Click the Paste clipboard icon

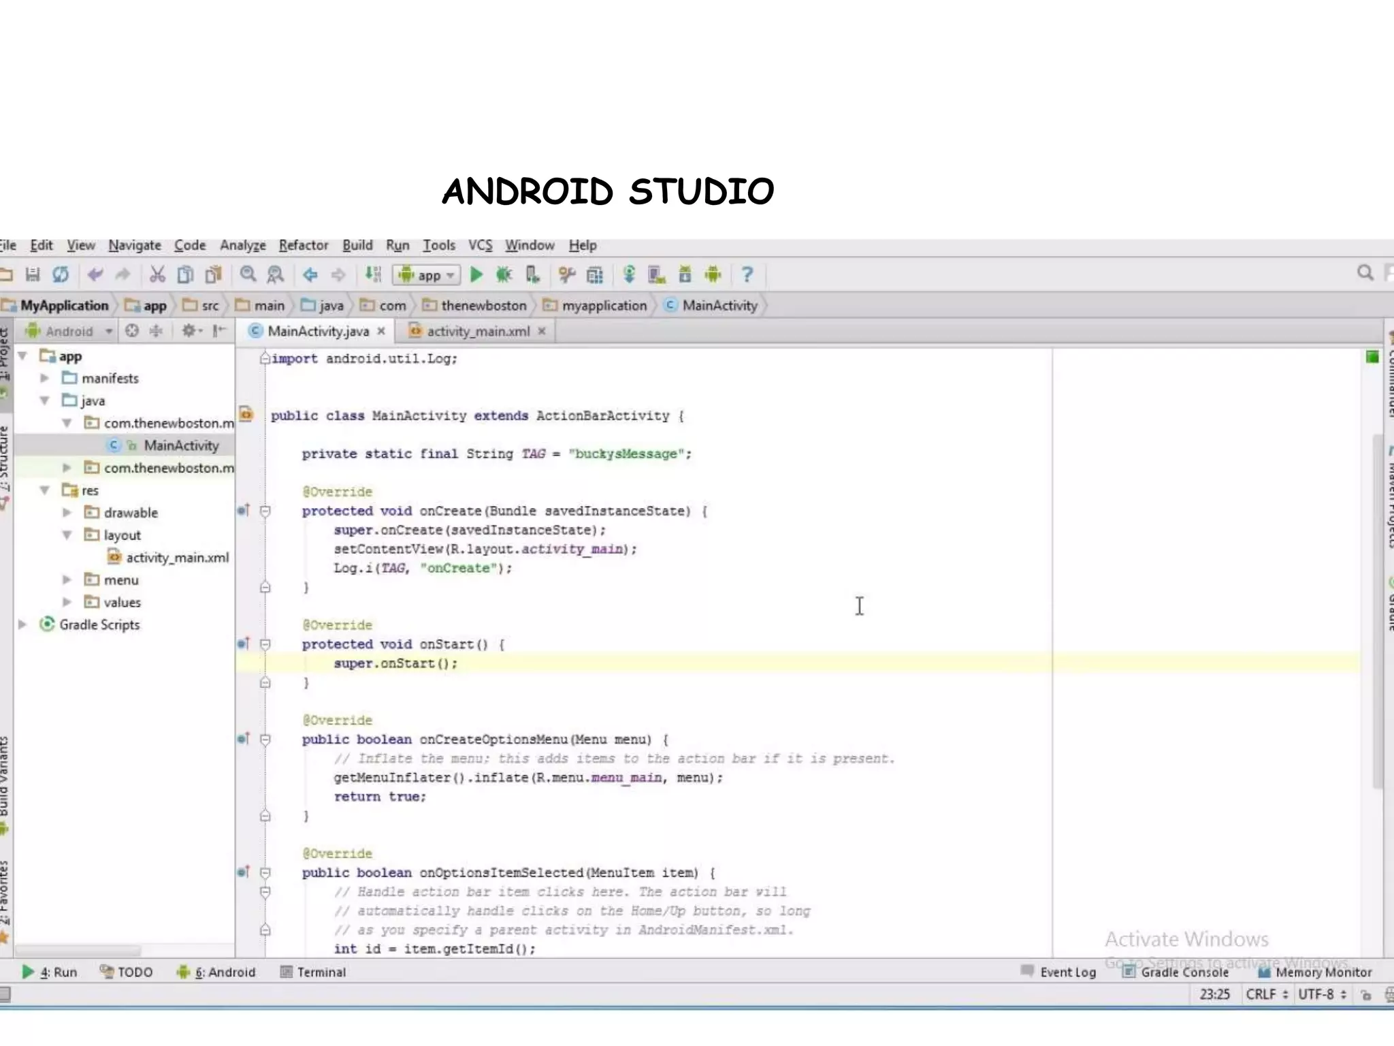point(214,274)
